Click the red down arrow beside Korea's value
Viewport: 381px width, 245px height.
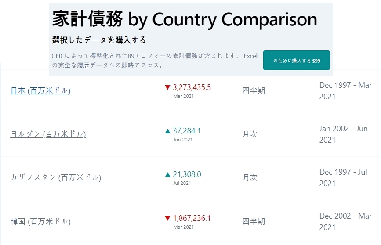(167, 218)
